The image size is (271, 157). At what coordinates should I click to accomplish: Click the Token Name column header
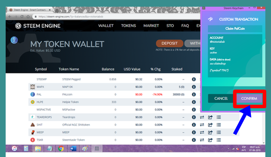point(69,69)
